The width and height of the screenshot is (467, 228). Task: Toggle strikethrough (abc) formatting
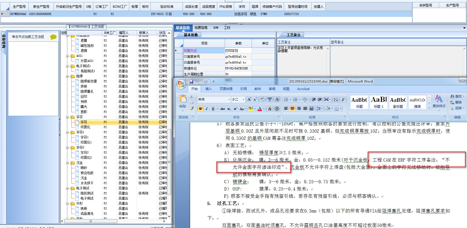tap(223, 109)
